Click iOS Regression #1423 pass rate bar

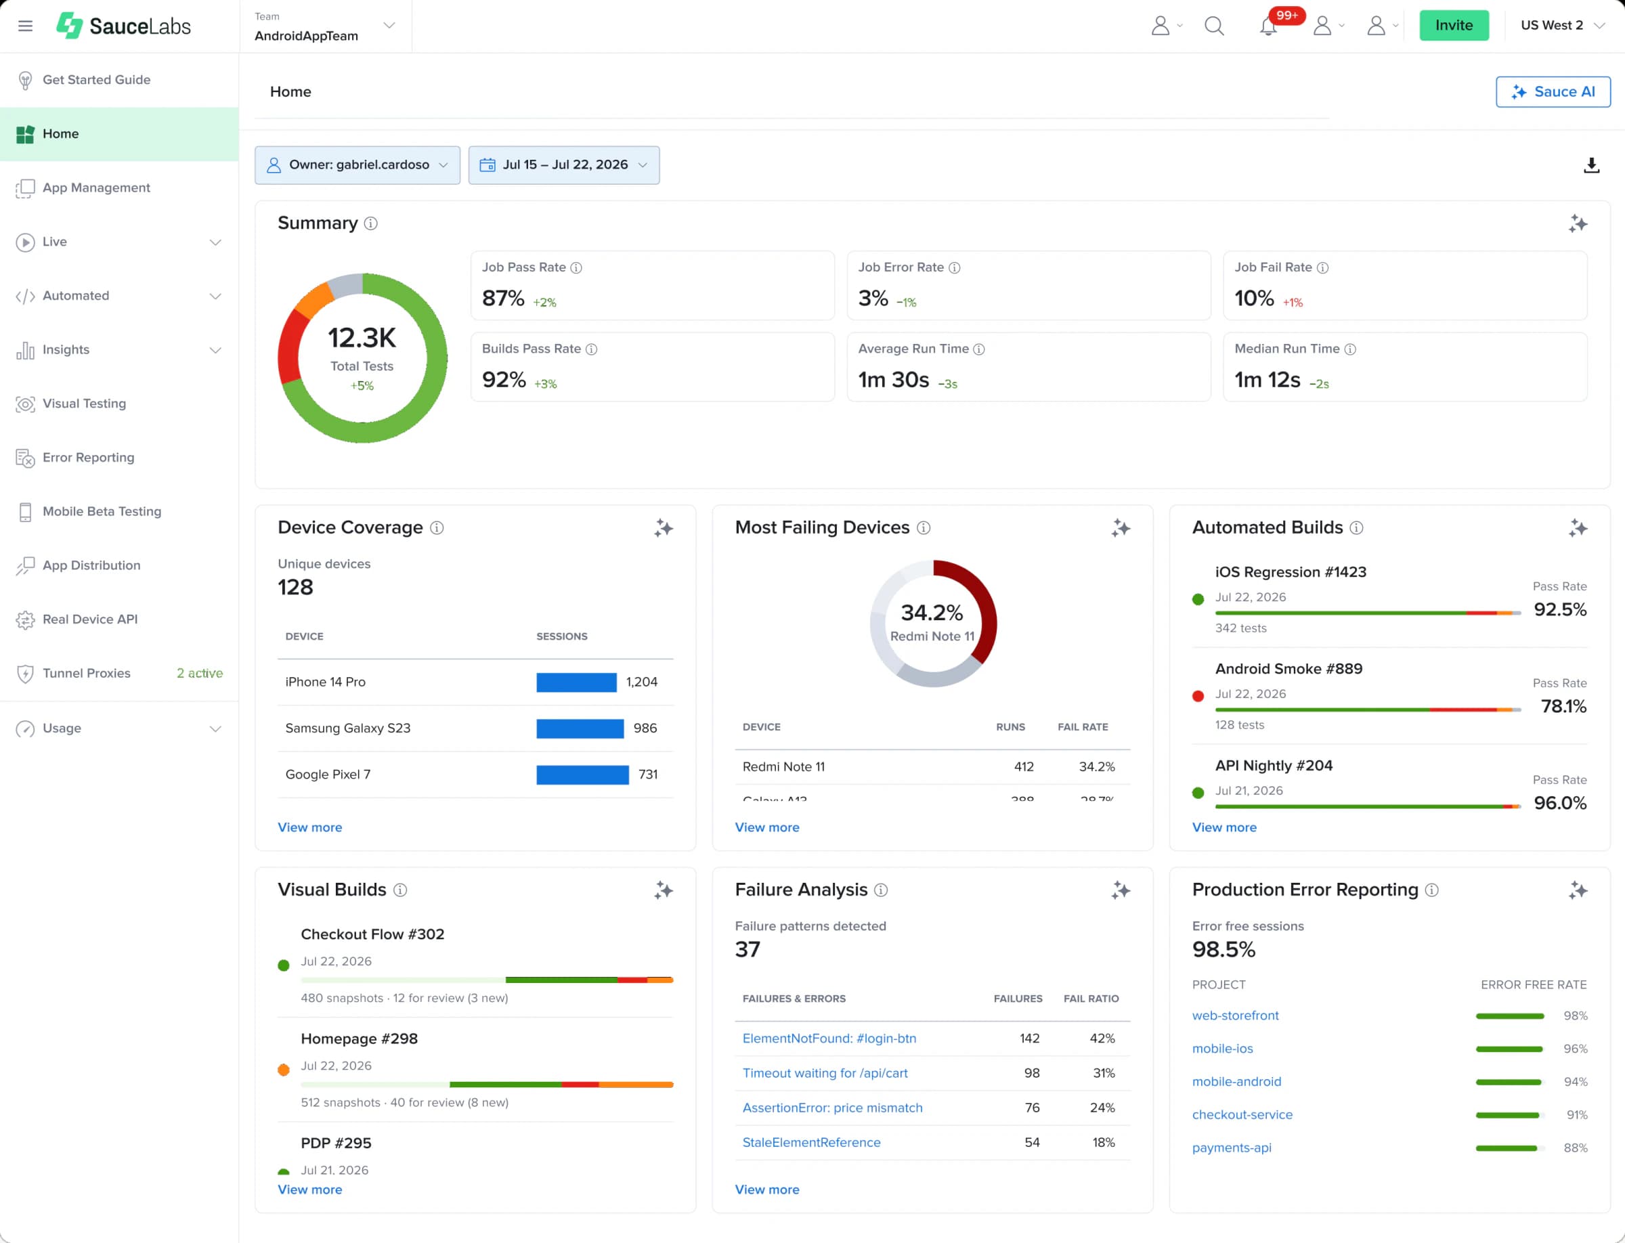[1368, 613]
